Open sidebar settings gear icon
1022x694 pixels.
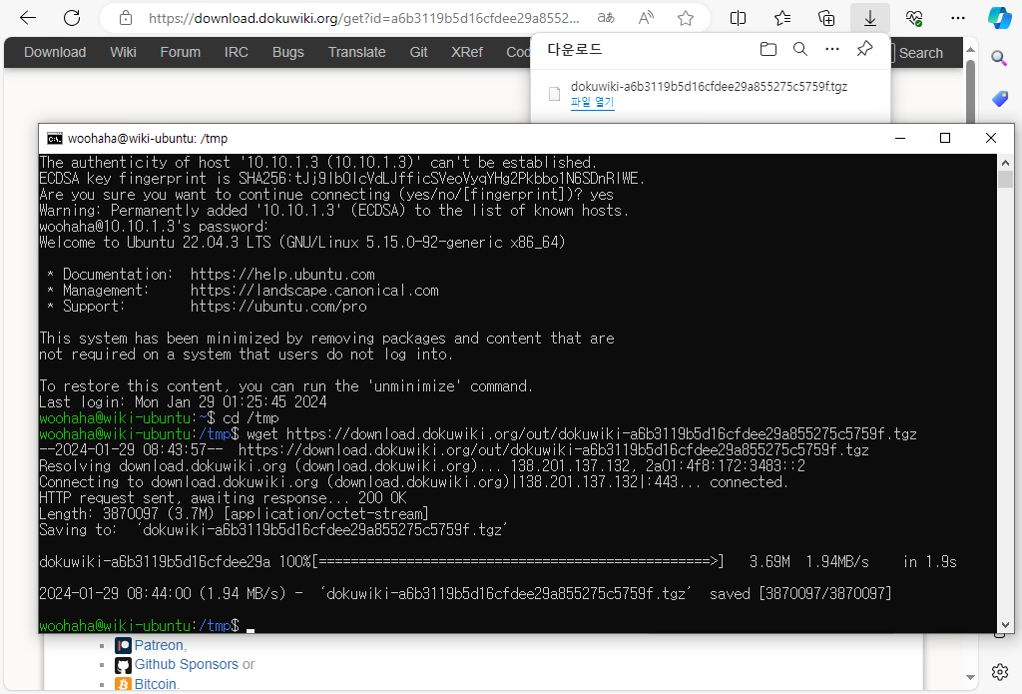1000,672
